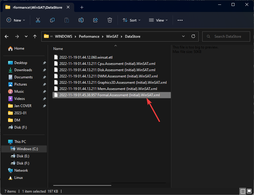This screenshot has height=195, width=254.
Task: Copy the selected file to clipboard
Action: pos(52,20)
